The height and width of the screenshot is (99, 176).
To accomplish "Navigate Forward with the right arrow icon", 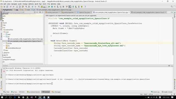I will tap(35, 7).
